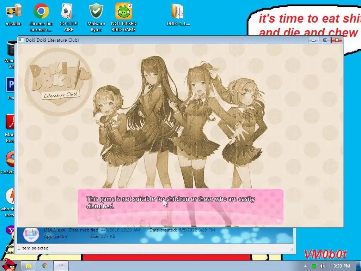Open Chrome from the taskbar
This screenshot has width=361, height=271.
(44, 266)
